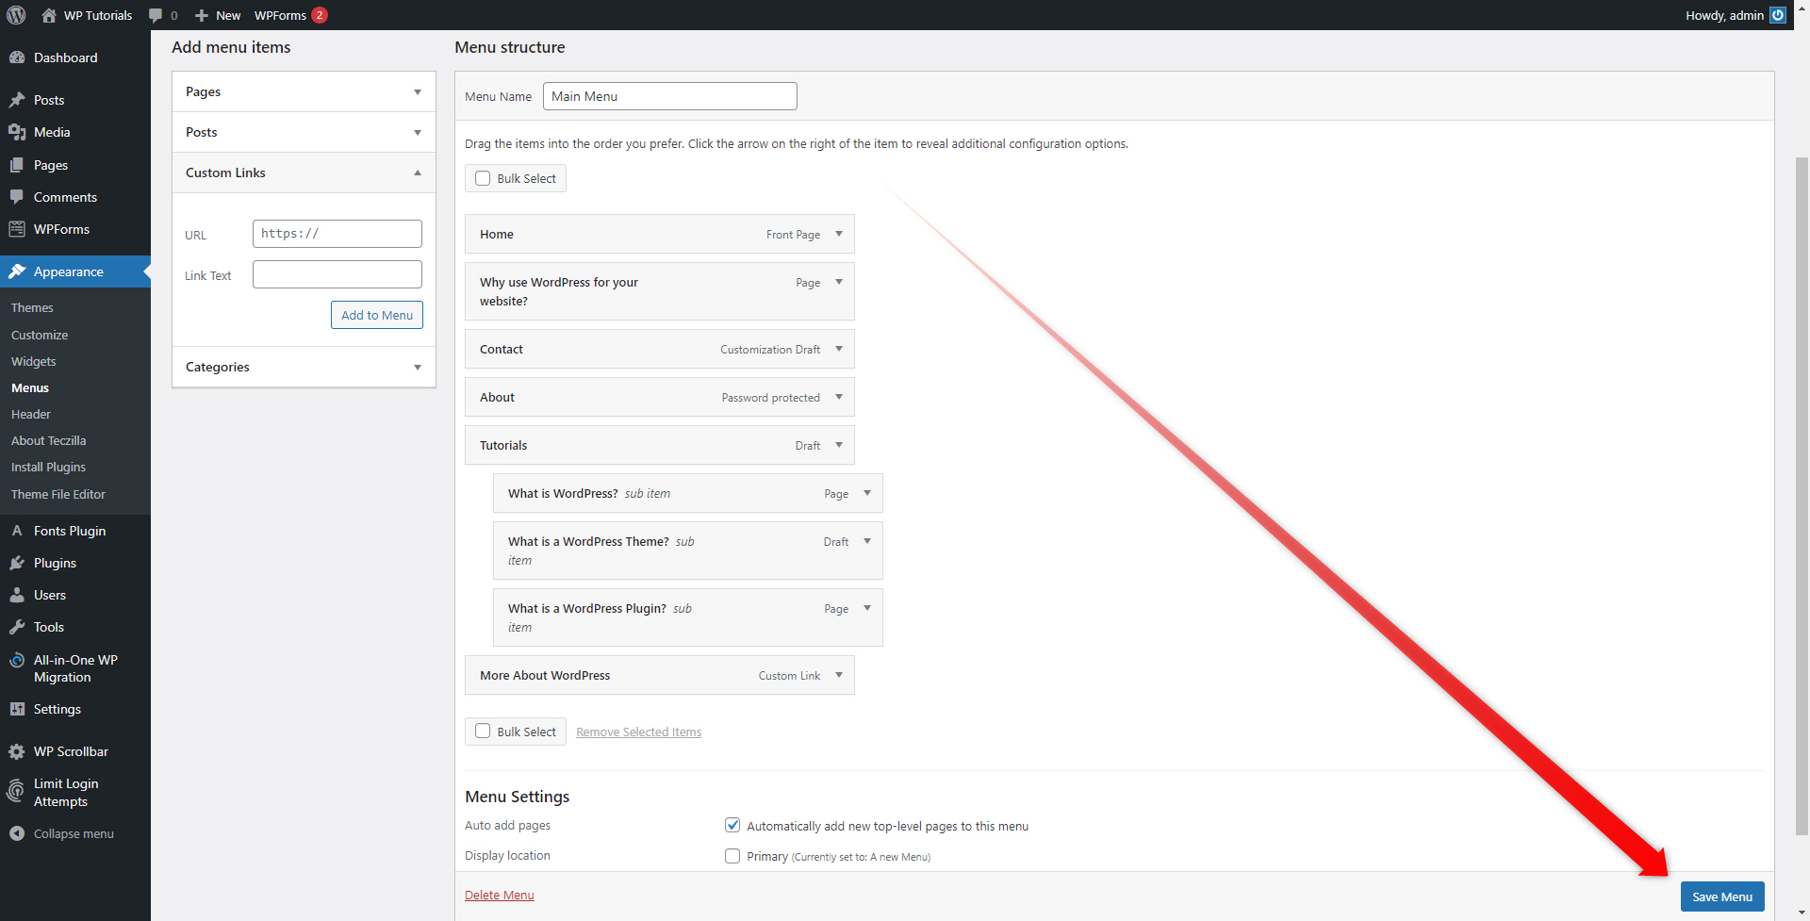The width and height of the screenshot is (1810, 921).
Task: Expand the Contact menu item arrow
Action: click(x=839, y=349)
